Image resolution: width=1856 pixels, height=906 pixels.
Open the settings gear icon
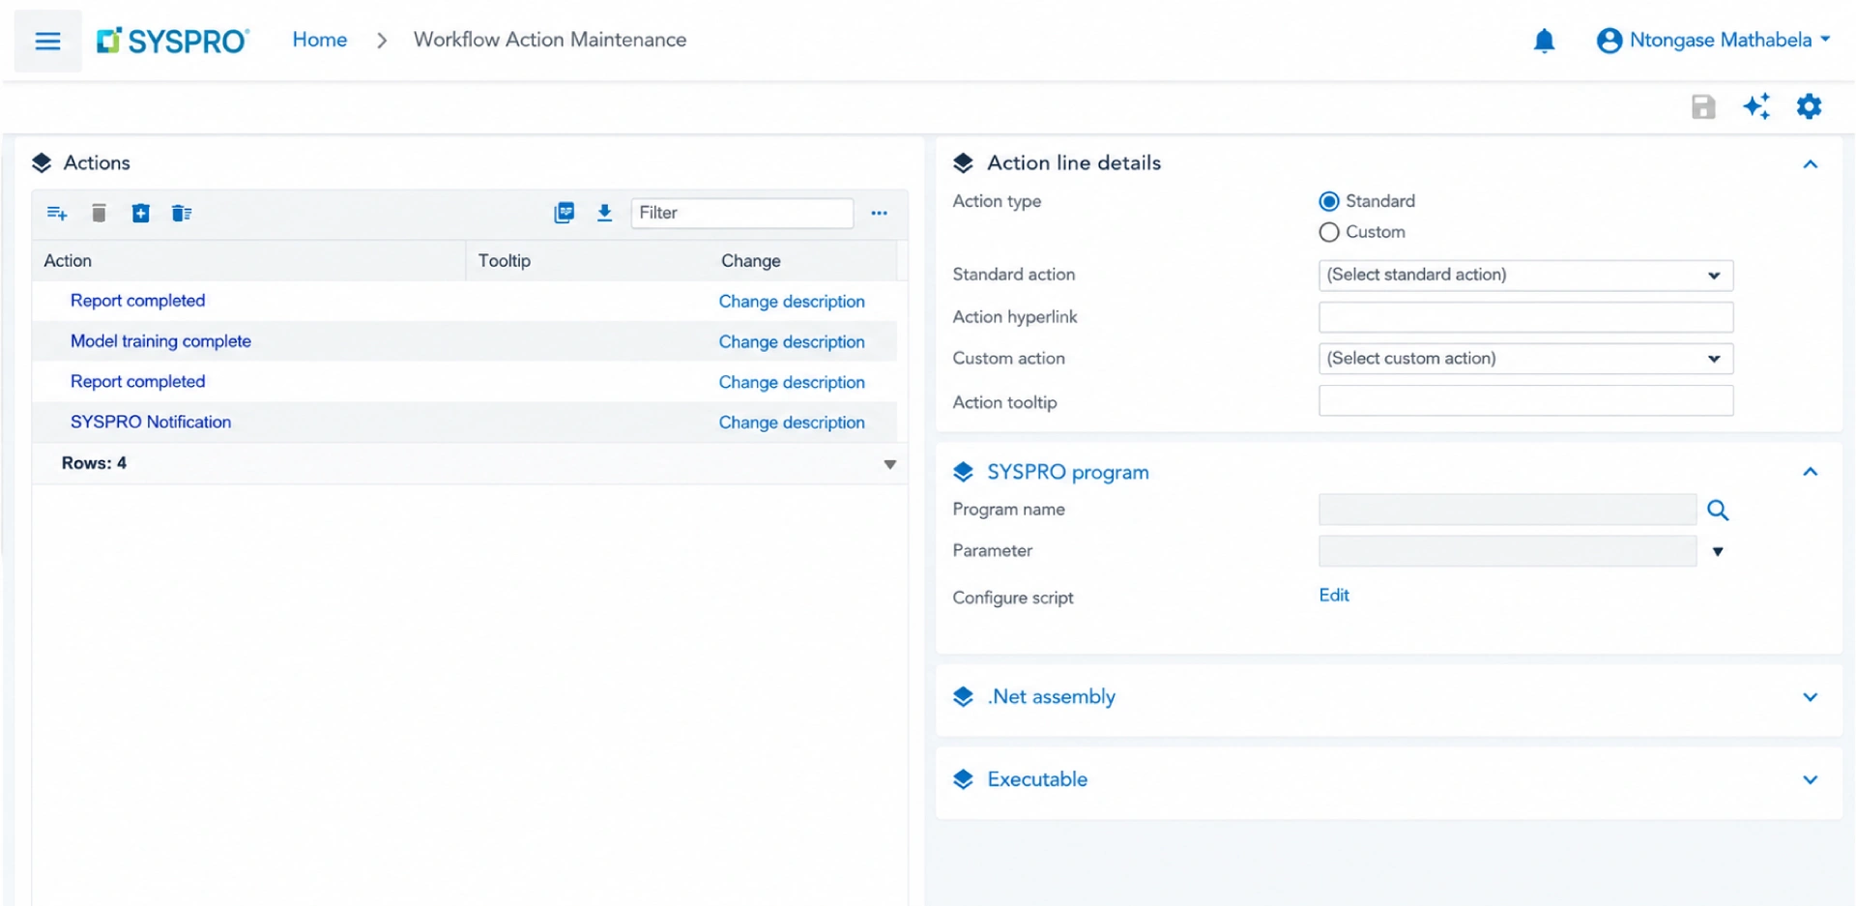point(1809,106)
